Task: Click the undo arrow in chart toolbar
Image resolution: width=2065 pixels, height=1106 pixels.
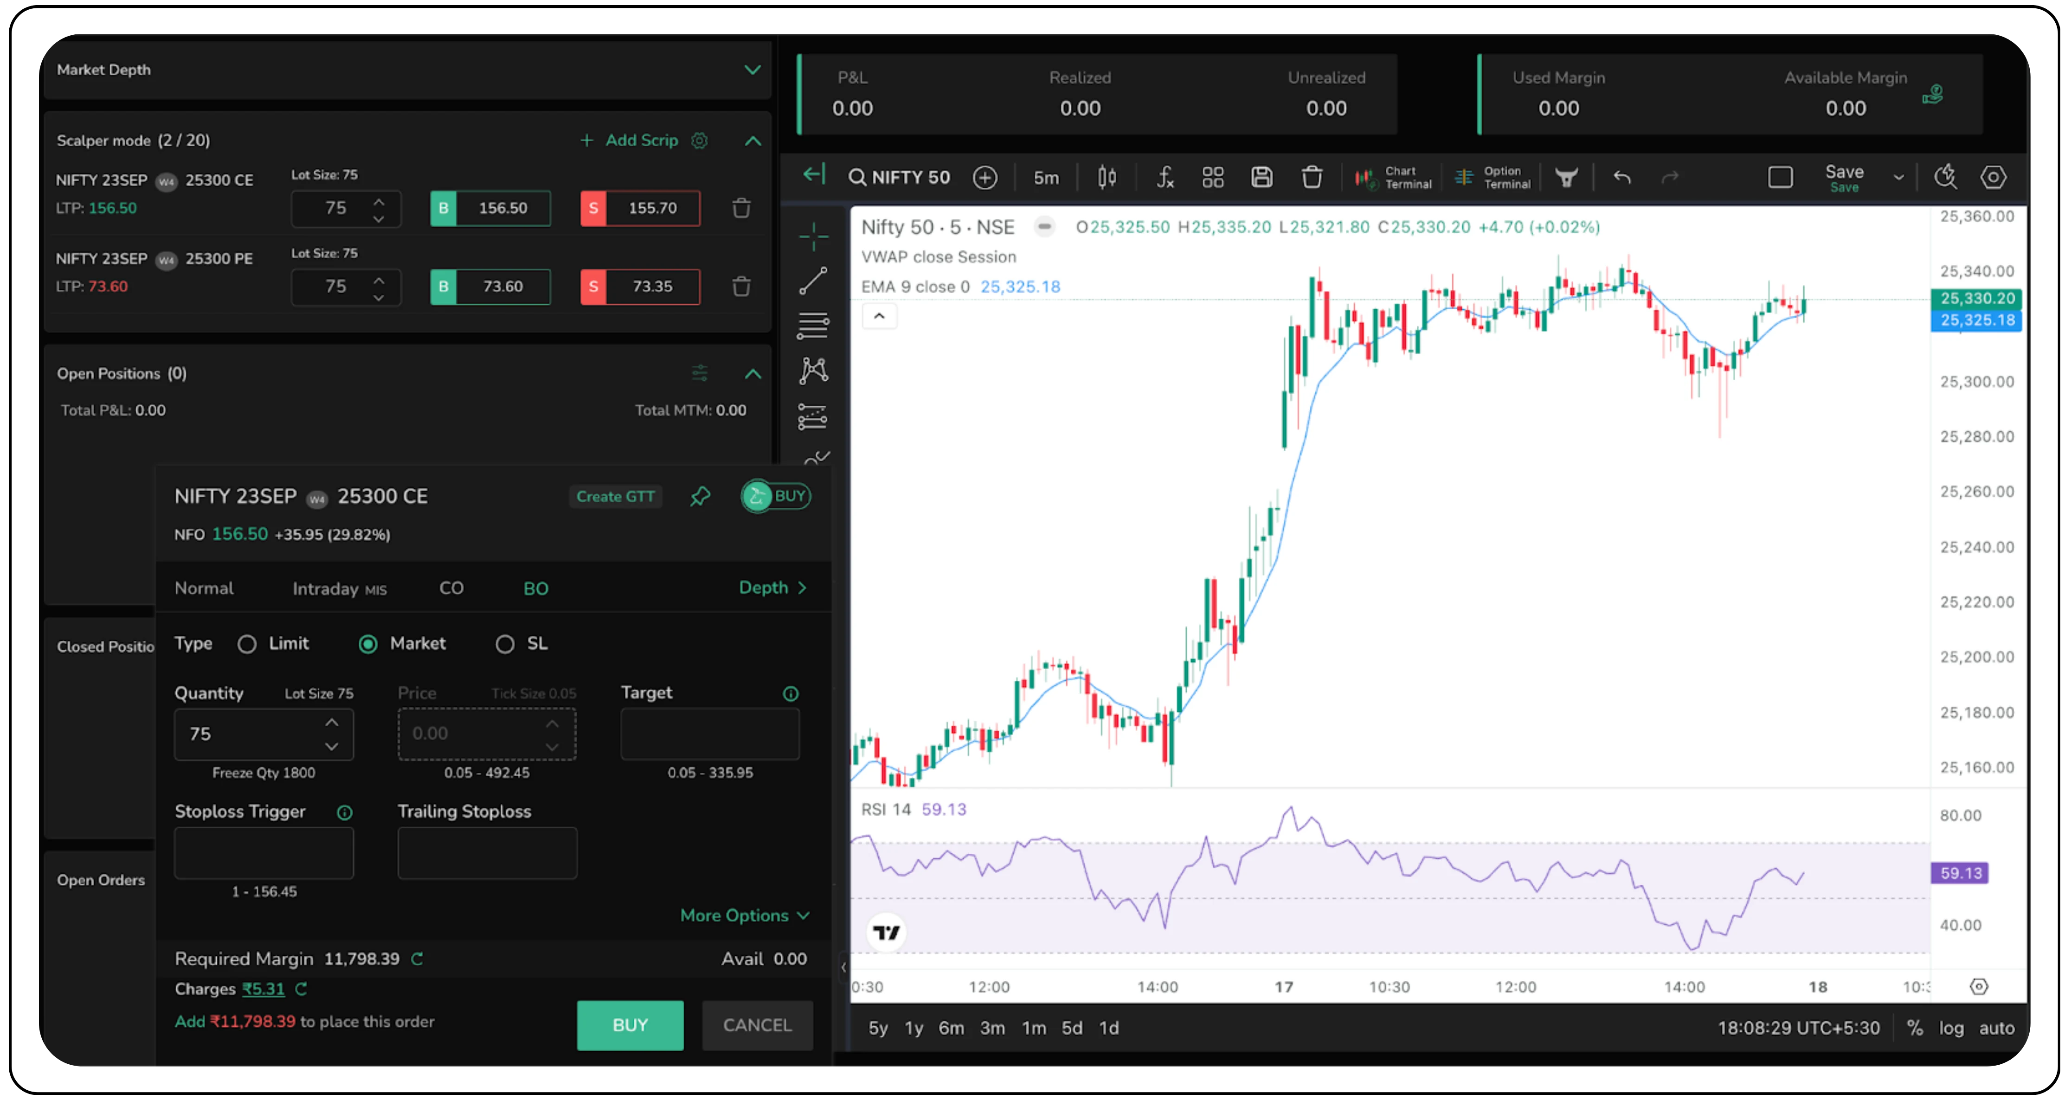Action: pyautogui.click(x=1621, y=176)
